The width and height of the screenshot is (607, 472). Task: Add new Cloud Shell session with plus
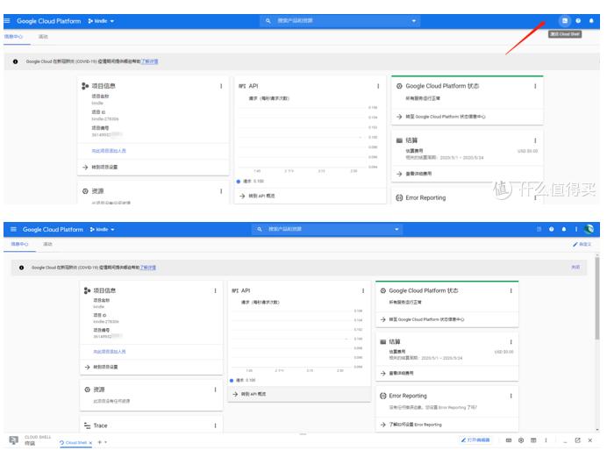99,442
